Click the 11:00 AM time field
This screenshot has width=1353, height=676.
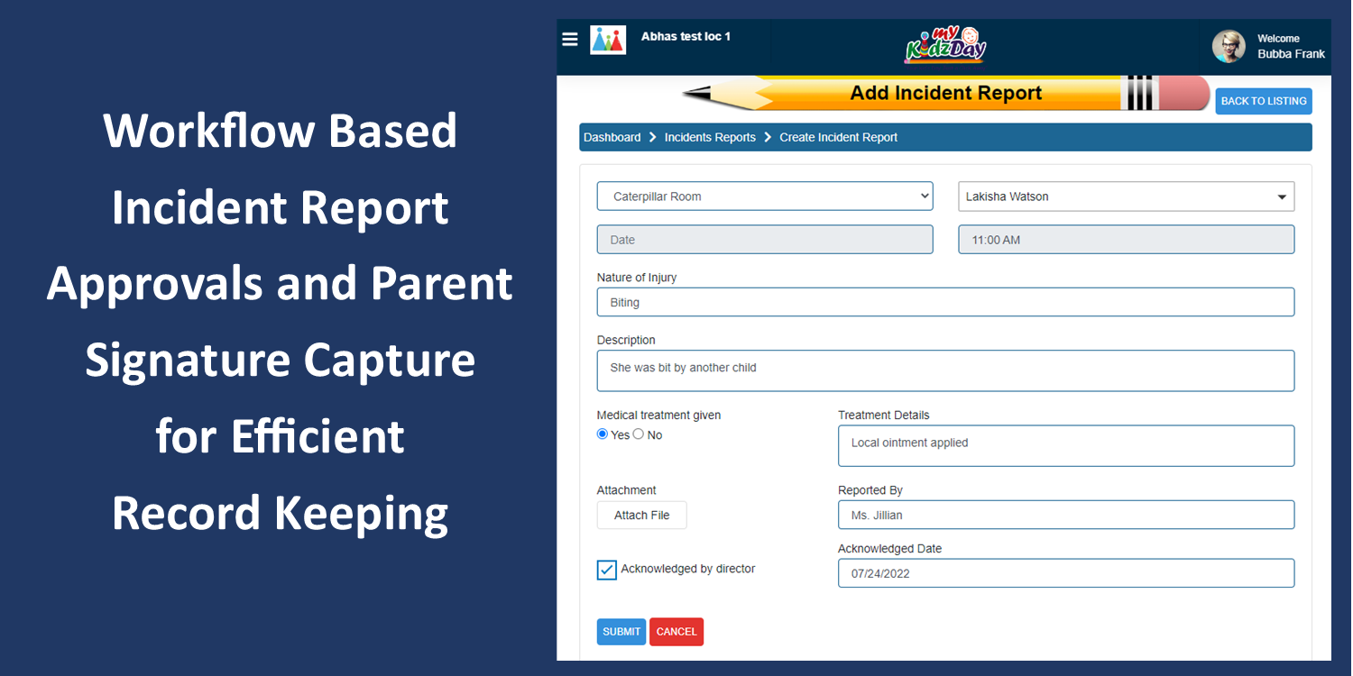pos(1126,240)
